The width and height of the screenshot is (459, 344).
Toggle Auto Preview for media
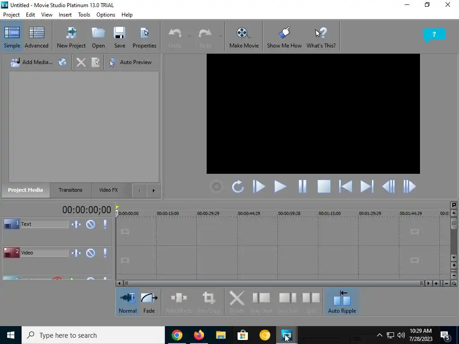[130, 62]
